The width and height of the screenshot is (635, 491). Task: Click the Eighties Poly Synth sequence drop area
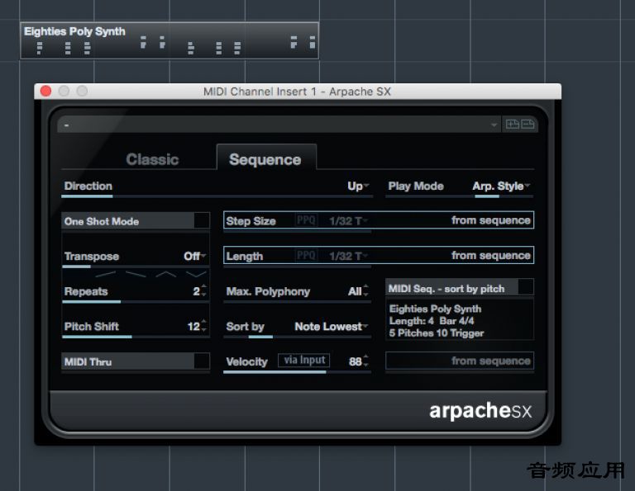460,320
